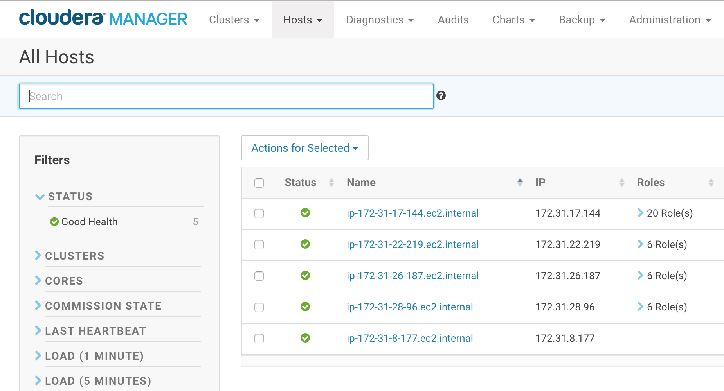Sort hosts using the IP column sort icon
Viewport: 724px width, 391px height.
(622, 182)
